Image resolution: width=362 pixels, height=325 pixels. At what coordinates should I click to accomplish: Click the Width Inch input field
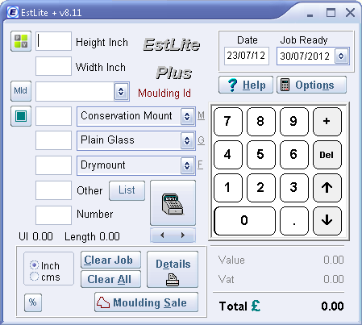tap(53, 66)
